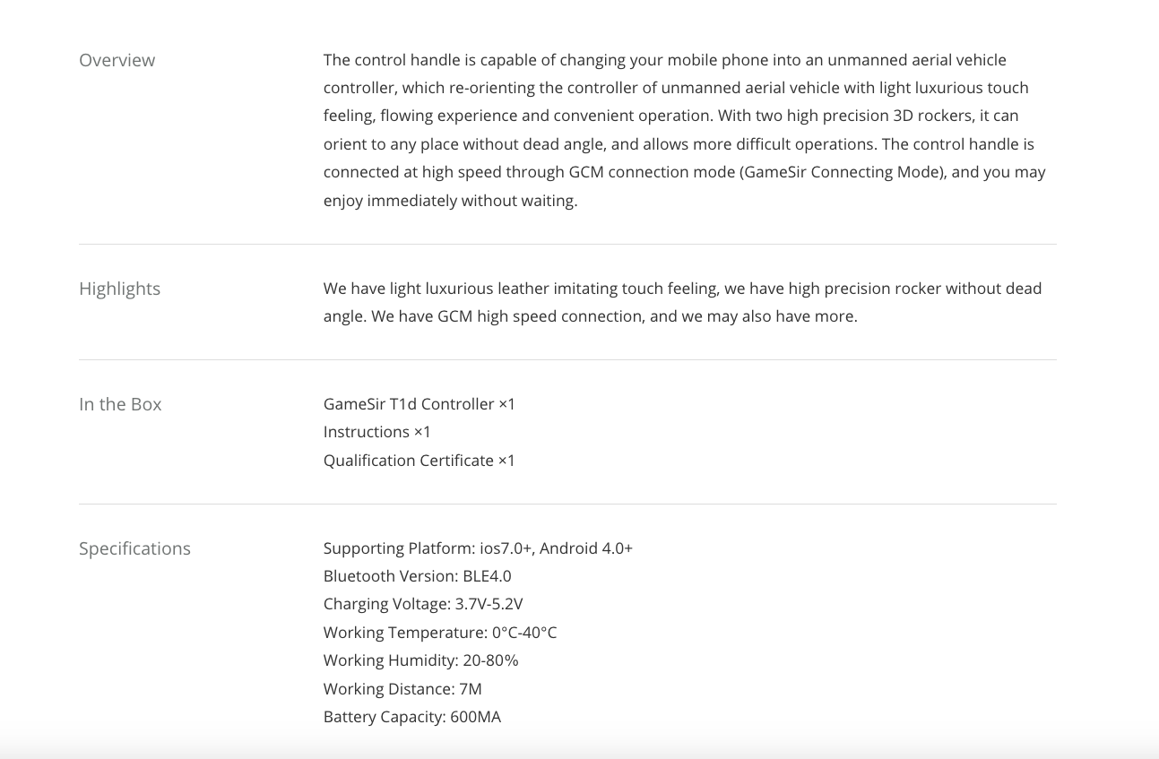This screenshot has height=759, width=1159.
Task: Click the text "GameSir Connecting Mode"
Action: pos(841,172)
